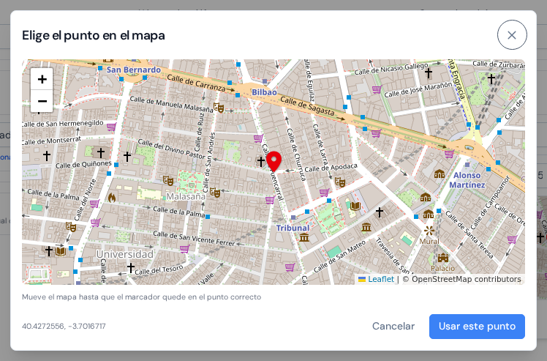Click shop cart left of Calle de José Marañón
This screenshot has height=361, width=547.
[x=377, y=89]
